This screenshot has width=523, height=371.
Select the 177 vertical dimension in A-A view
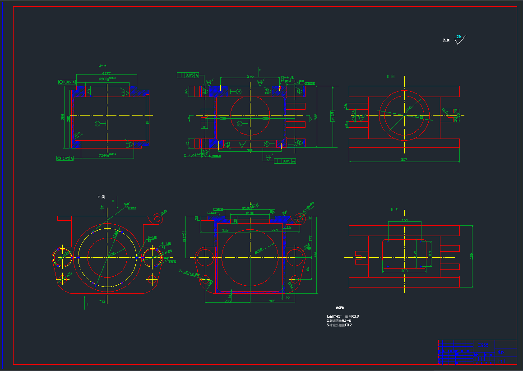(310, 239)
